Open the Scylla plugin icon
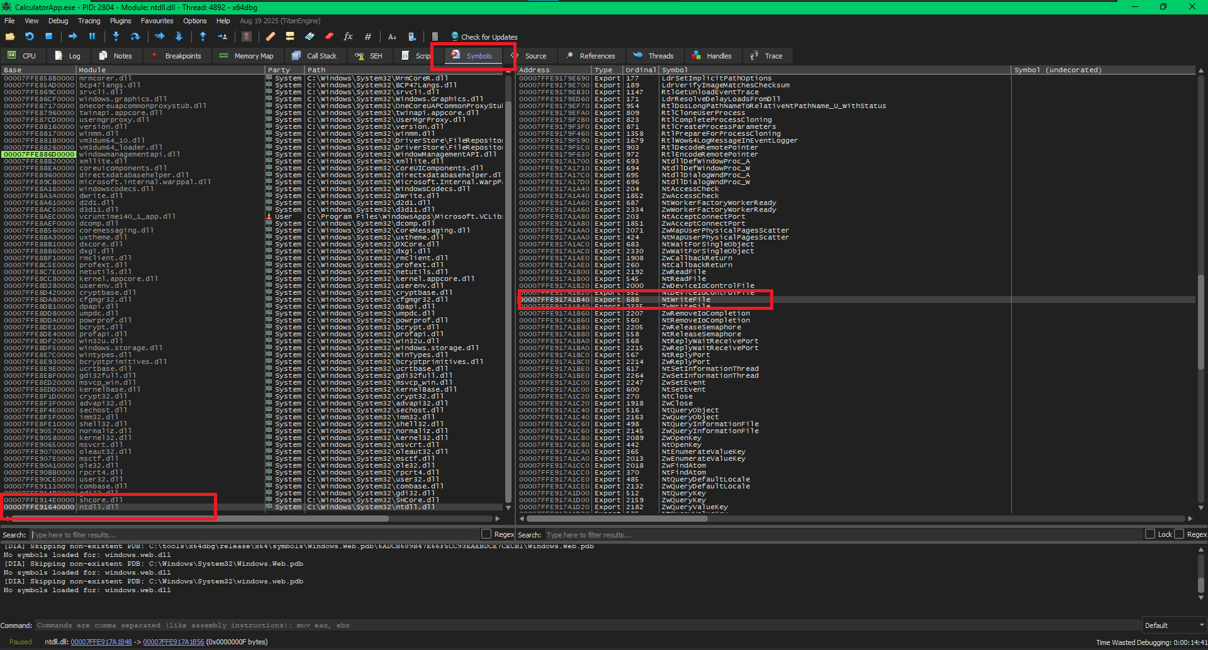 pyautogui.click(x=247, y=37)
